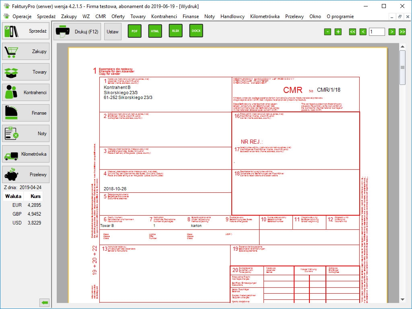
Task: Click the page number input field
Action: tap(377, 32)
